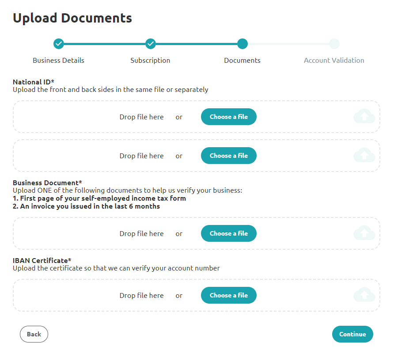Go back with the Back button

pos(34,334)
